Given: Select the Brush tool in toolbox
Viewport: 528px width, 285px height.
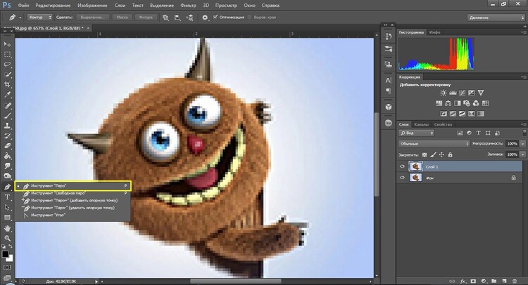Looking at the screenshot, I should pyautogui.click(x=7, y=116).
